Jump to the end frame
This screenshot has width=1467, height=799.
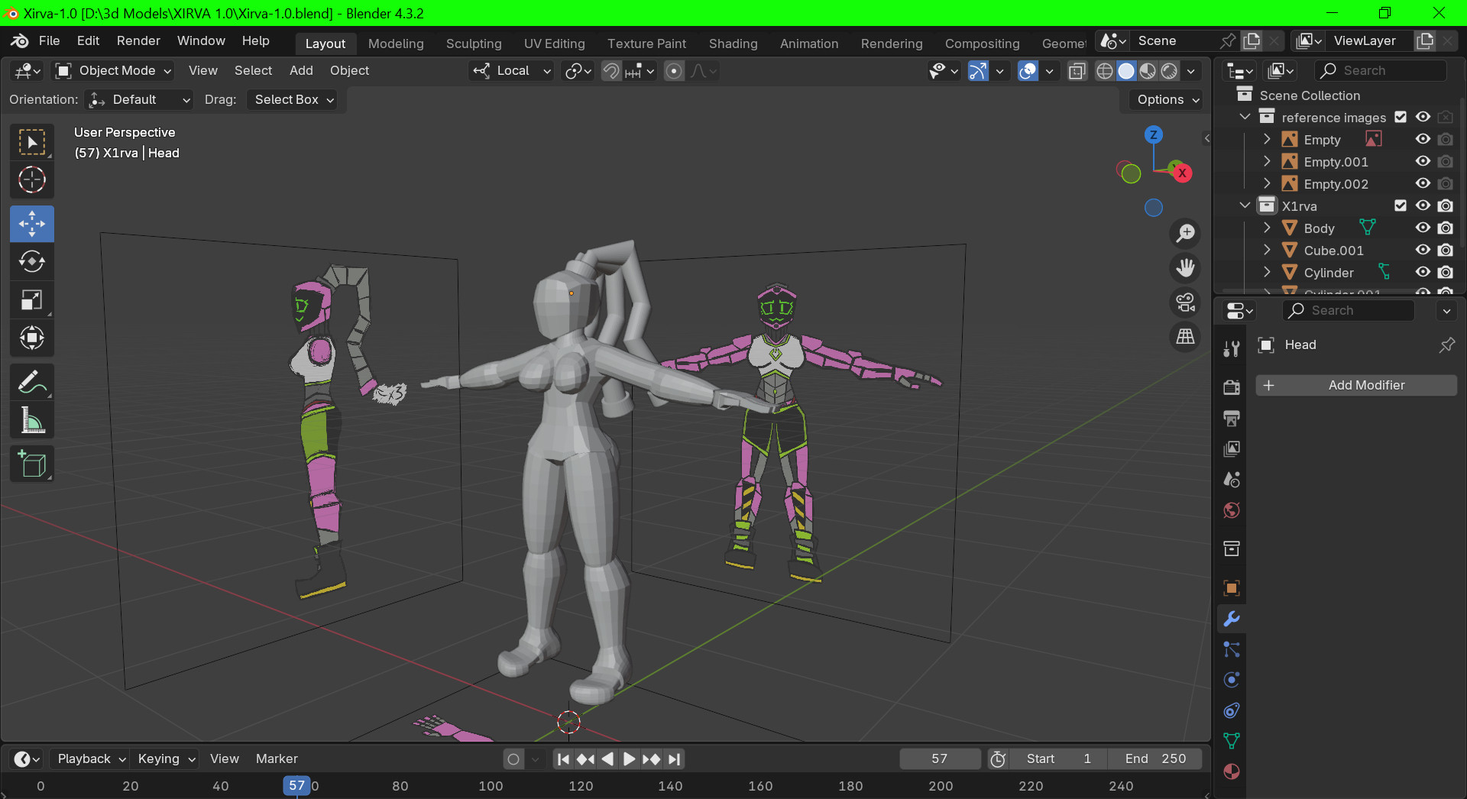674,759
